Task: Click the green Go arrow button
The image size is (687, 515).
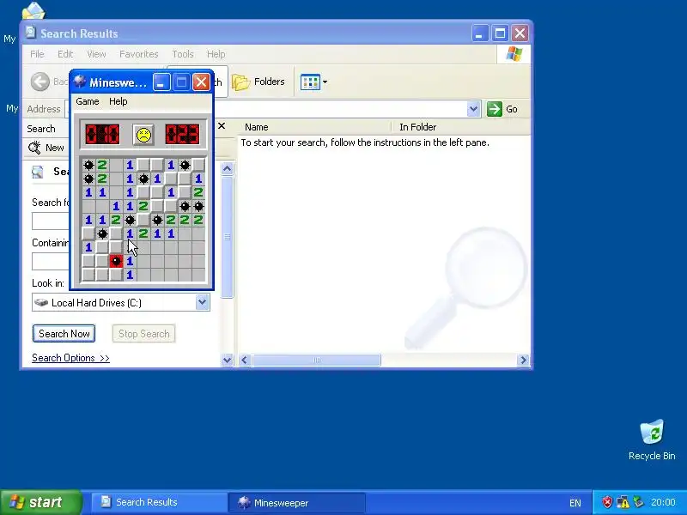Action: 495,109
